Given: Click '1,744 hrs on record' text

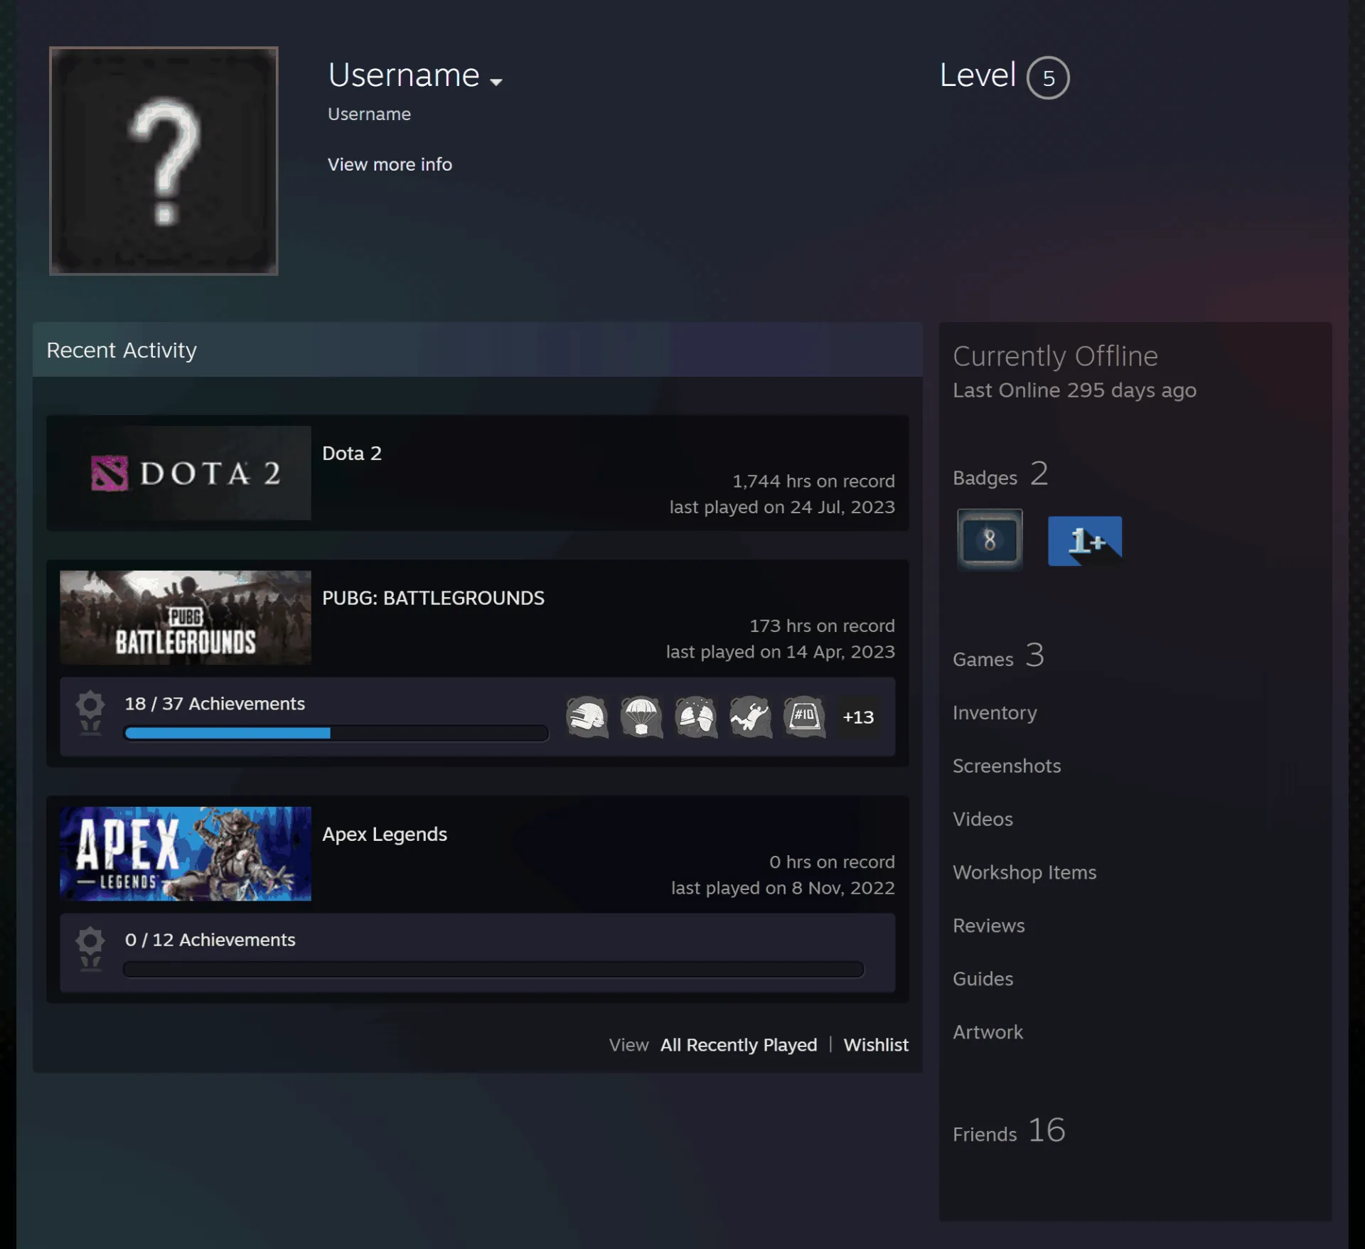Looking at the screenshot, I should (813, 481).
